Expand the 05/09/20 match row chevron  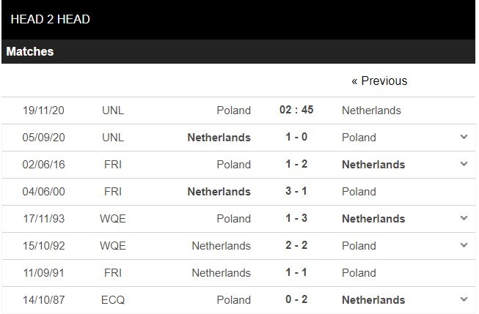464,137
